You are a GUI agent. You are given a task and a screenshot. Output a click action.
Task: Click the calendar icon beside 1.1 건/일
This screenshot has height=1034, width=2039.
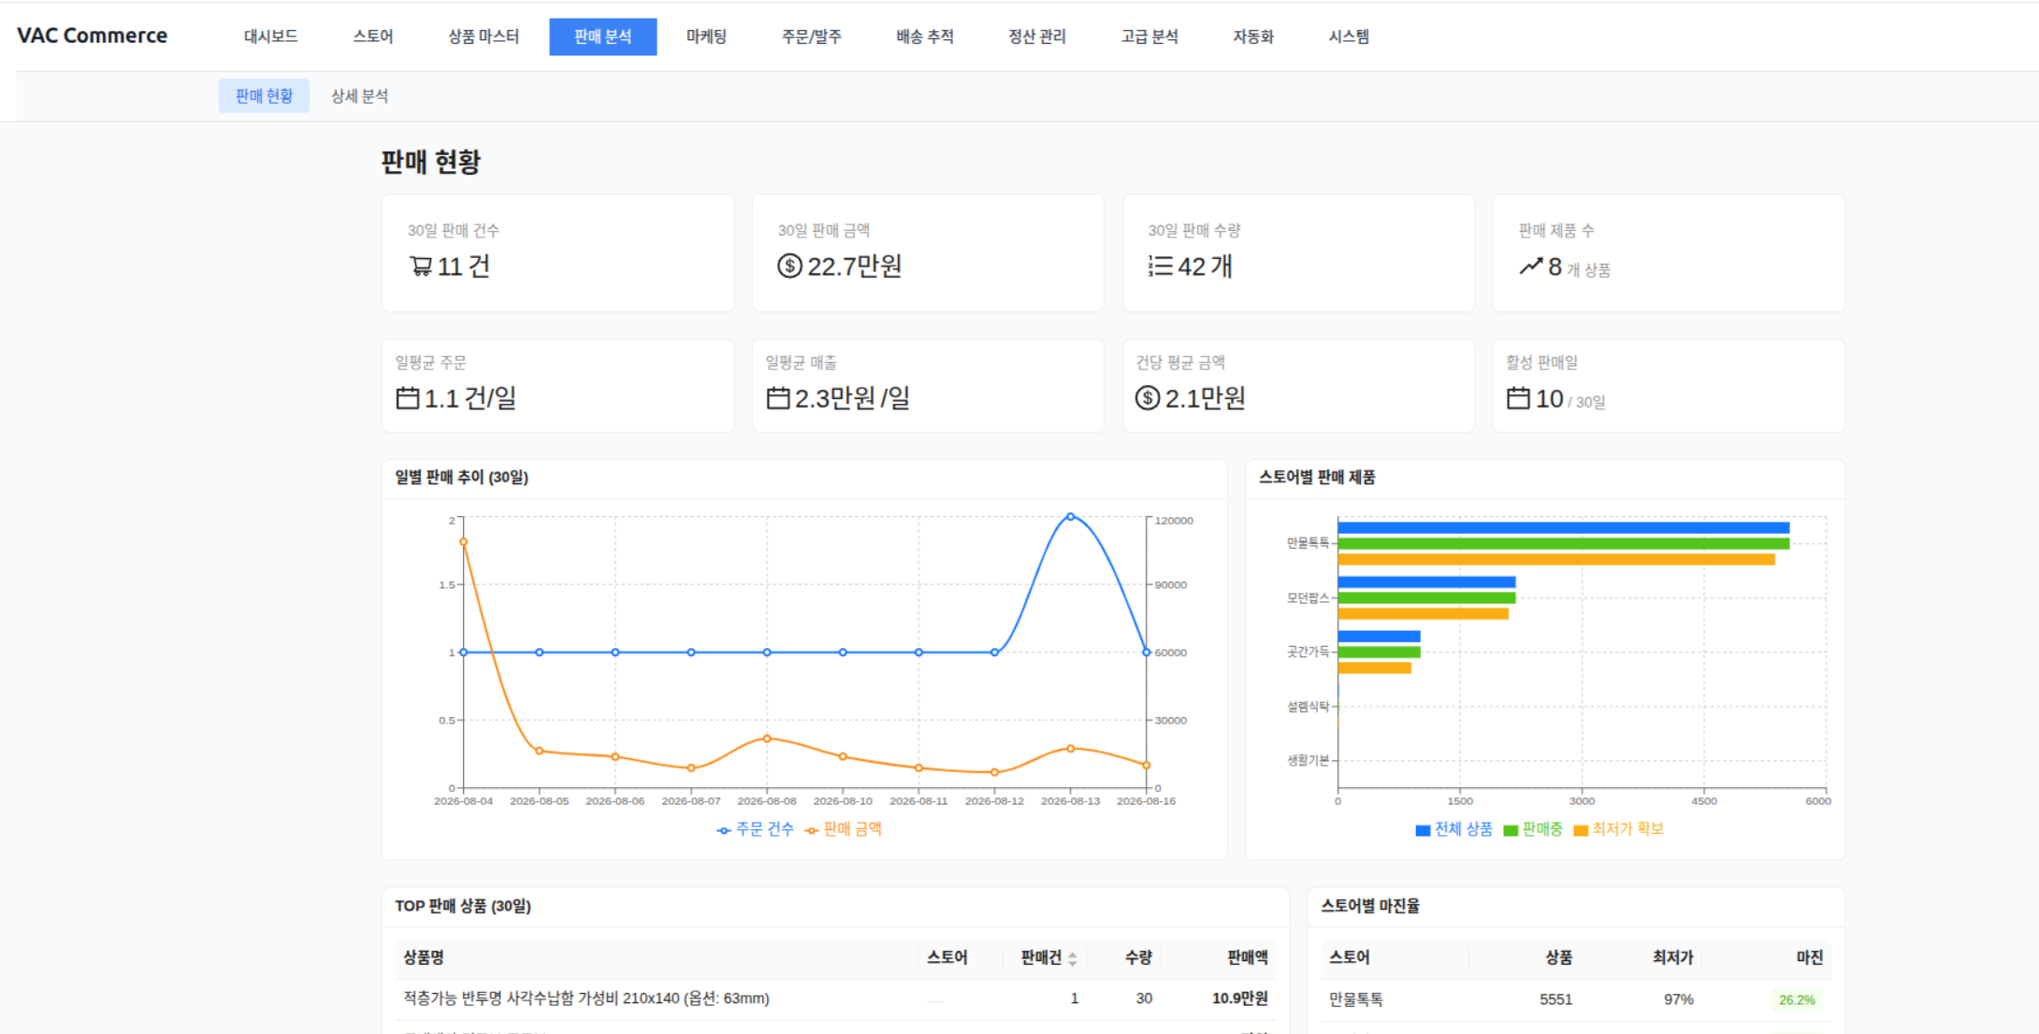[407, 398]
